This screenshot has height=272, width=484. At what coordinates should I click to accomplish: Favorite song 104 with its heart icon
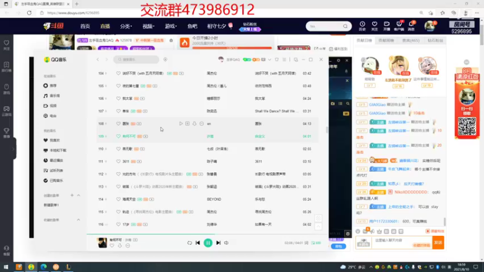[118, 73]
